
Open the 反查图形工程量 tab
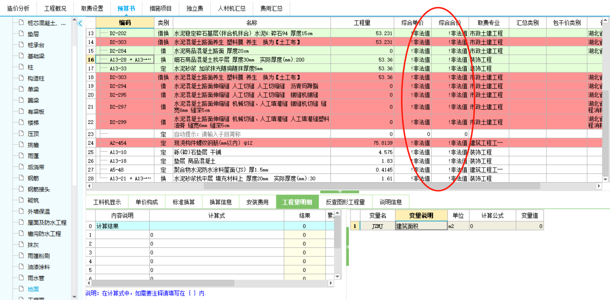tap(345, 202)
